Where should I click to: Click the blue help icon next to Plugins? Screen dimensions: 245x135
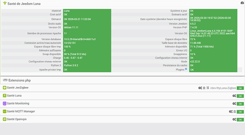pyautogui.click(x=186, y=69)
